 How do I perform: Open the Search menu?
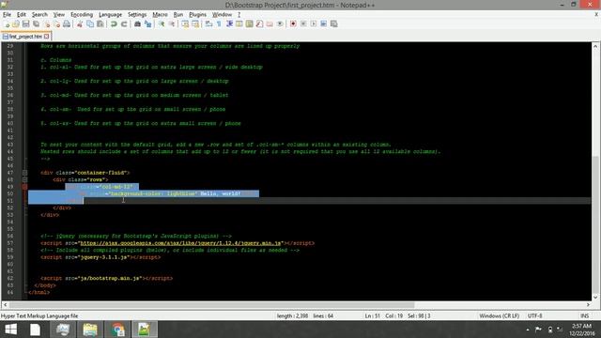[39, 15]
